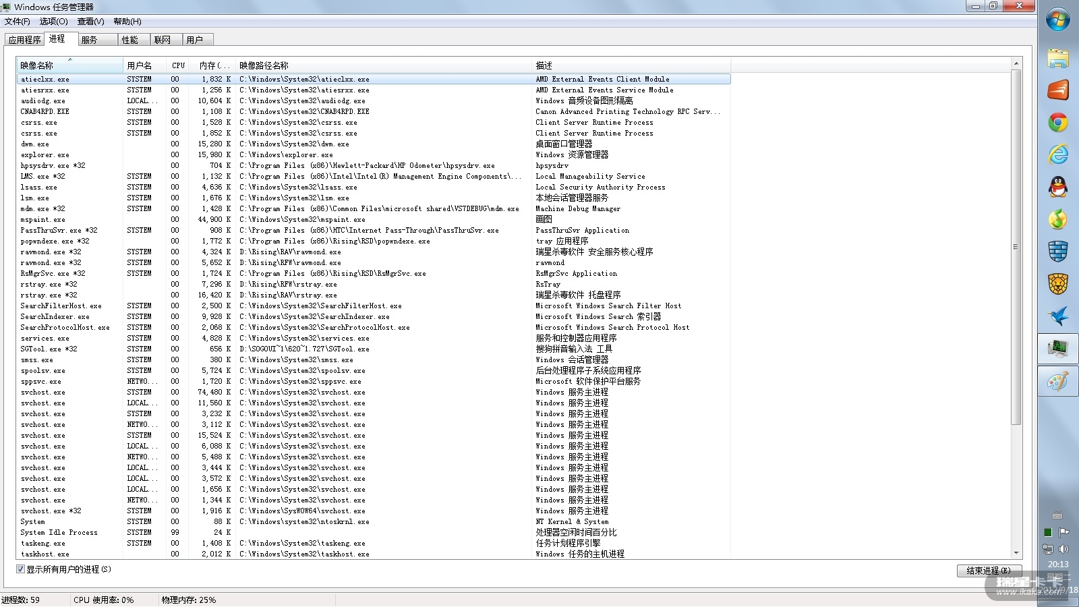1079x607 pixels.
Task: Toggle 显示所有用户的进程 checkbox
Action: [20, 569]
